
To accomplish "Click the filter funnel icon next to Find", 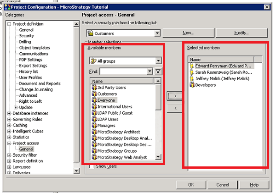I will point(158,71).
